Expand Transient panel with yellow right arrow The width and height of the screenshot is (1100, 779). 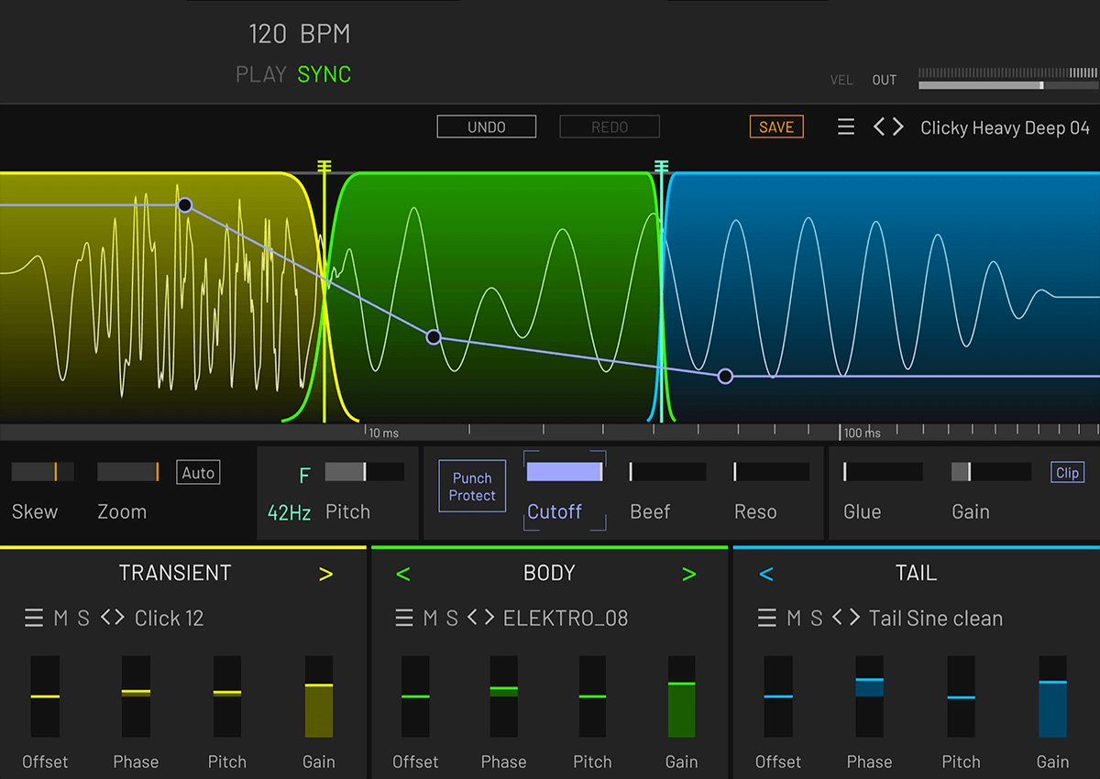click(x=325, y=575)
